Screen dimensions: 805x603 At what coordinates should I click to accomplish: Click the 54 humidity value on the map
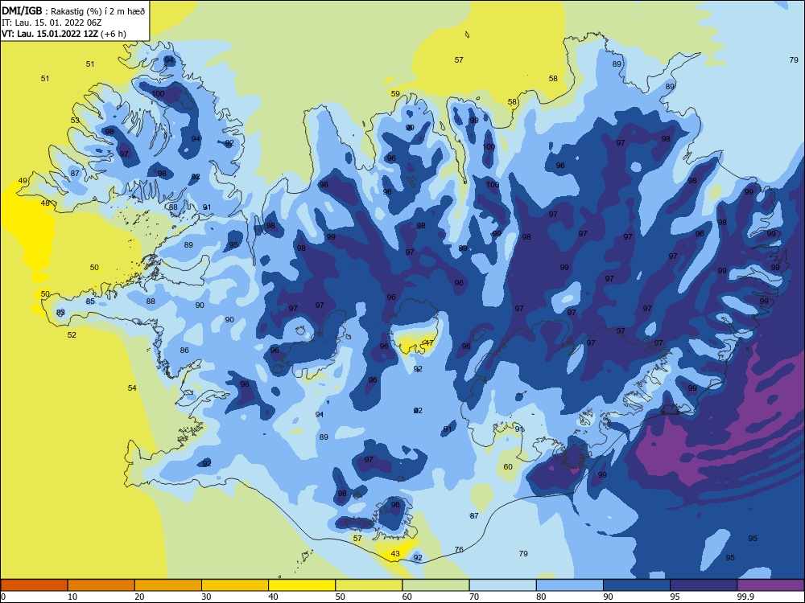click(x=132, y=388)
